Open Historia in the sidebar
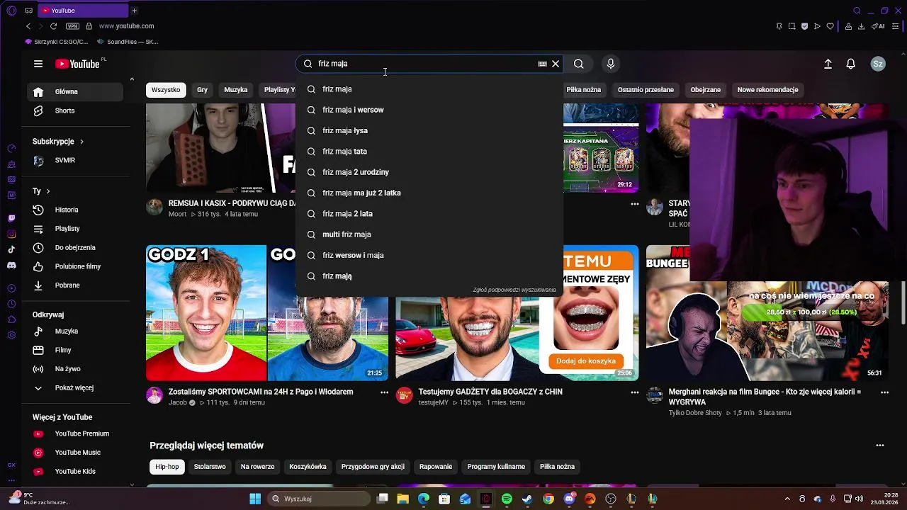 [x=75, y=210]
